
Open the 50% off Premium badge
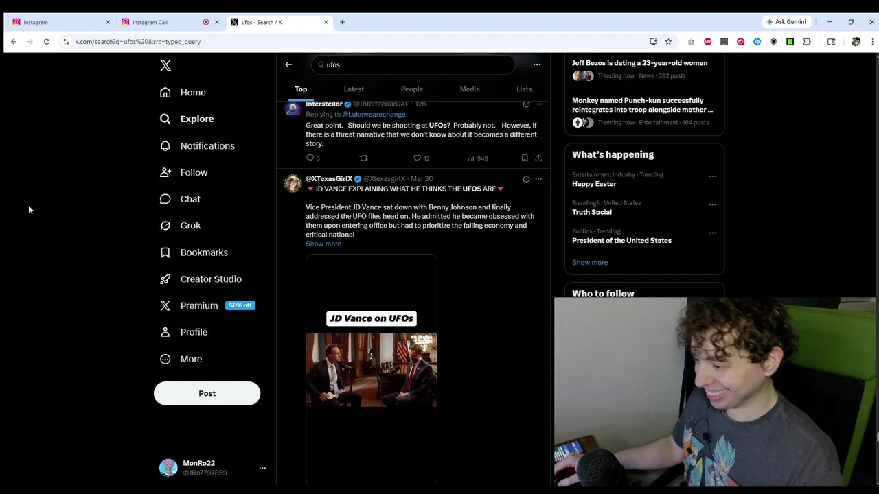point(240,305)
